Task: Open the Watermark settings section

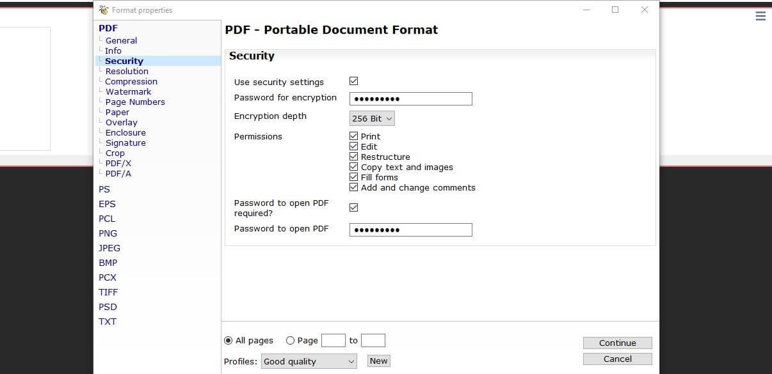Action: [x=128, y=91]
